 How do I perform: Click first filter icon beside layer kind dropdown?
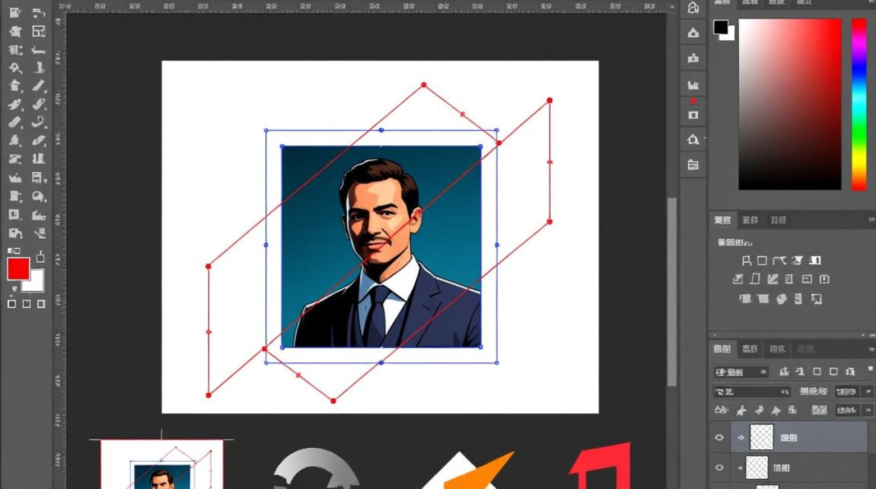[784, 372]
